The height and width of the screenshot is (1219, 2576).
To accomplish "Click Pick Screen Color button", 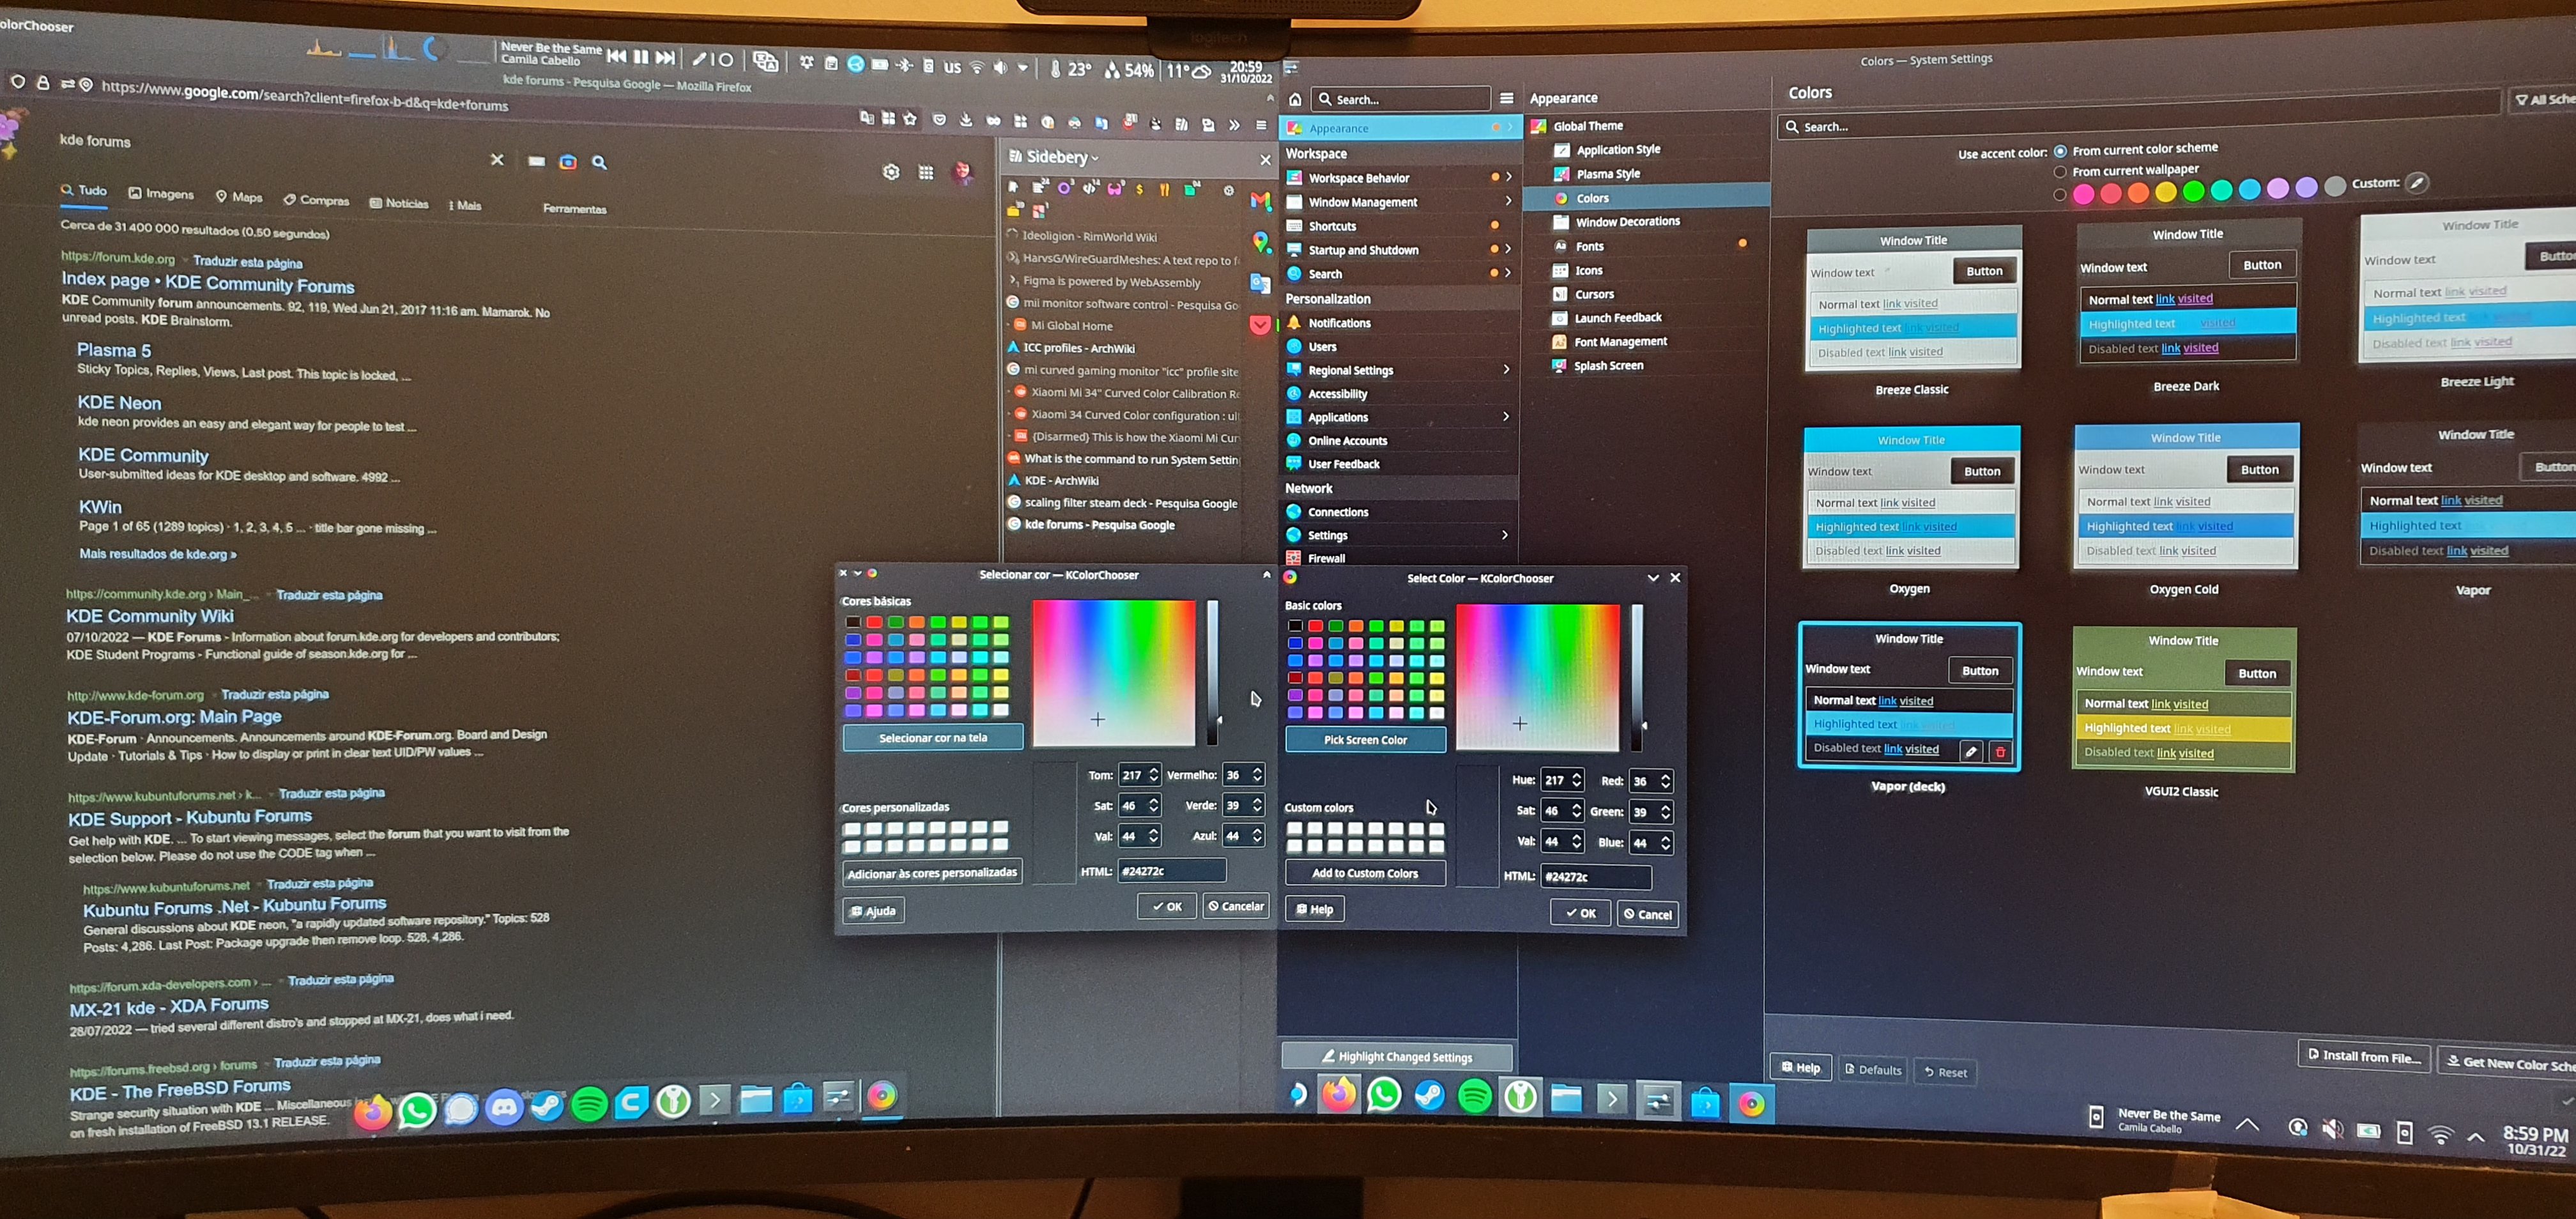I will point(1365,740).
